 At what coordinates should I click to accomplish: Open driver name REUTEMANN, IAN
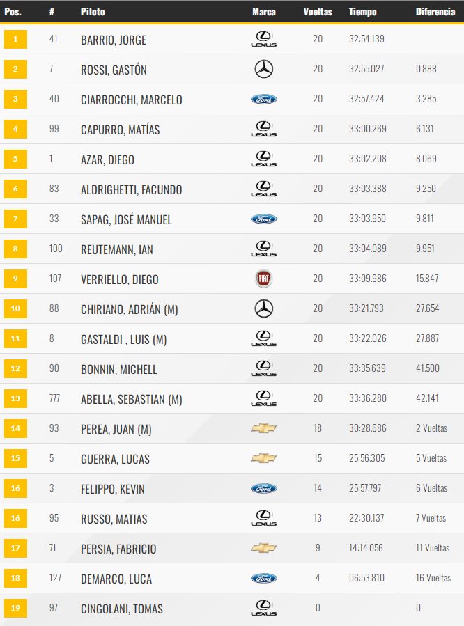pyautogui.click(x=117, y=249)
